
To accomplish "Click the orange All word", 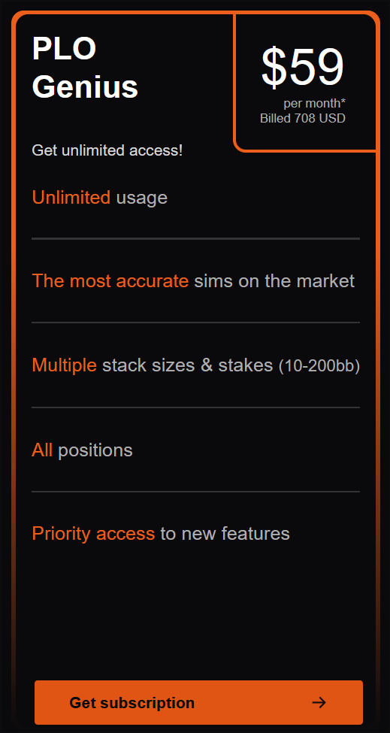I will pos(42,450).
